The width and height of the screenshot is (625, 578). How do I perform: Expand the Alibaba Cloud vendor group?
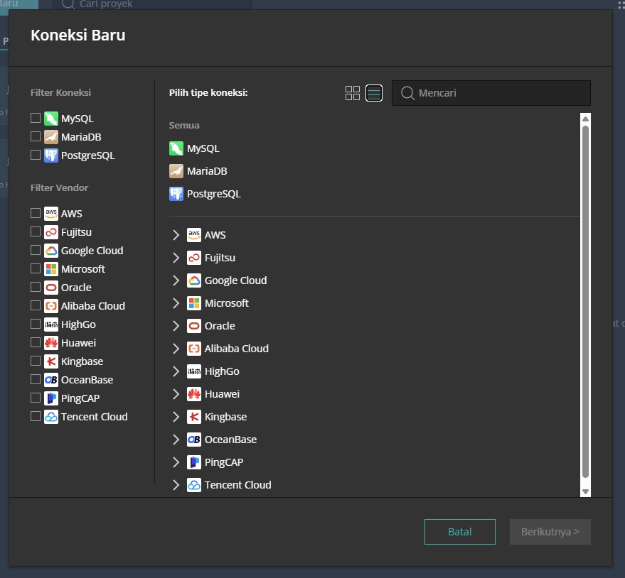(x=176, y=348)
